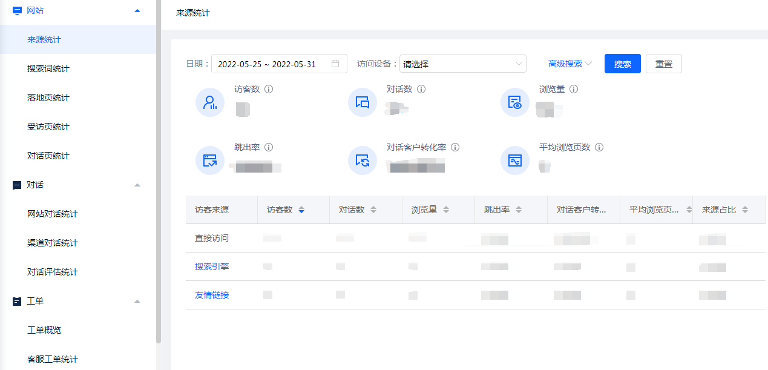The image size is (768, 370).
Task: Collapse the 网站 sidebar section
Action: tap(137, 10)
